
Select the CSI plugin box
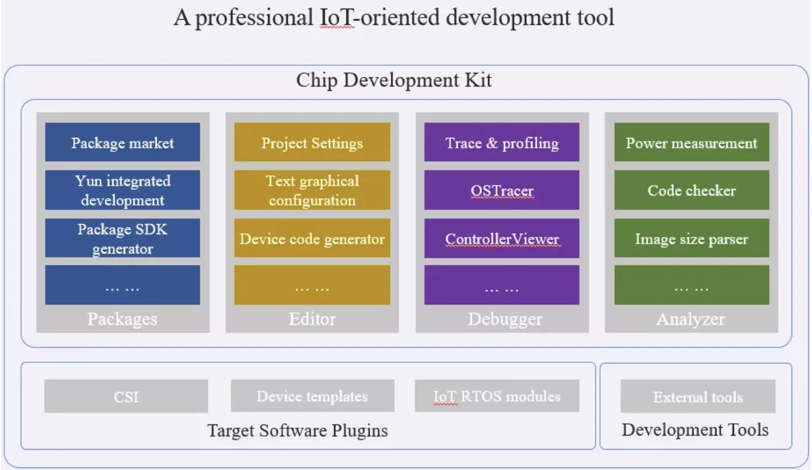click(126, 396)
